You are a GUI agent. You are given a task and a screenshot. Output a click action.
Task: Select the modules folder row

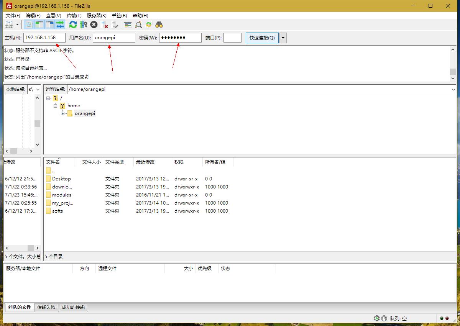tap(139, 195)
